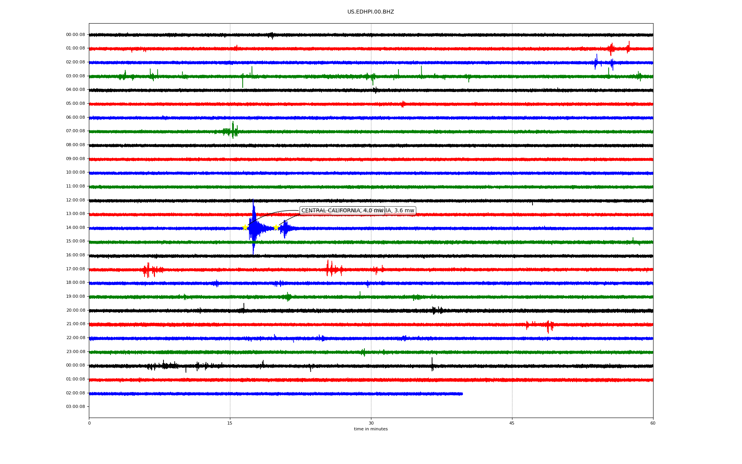Click the green burst on 07:00:08 trace
The width and height of the screenshot is (742, 464).
pos(232,131)
